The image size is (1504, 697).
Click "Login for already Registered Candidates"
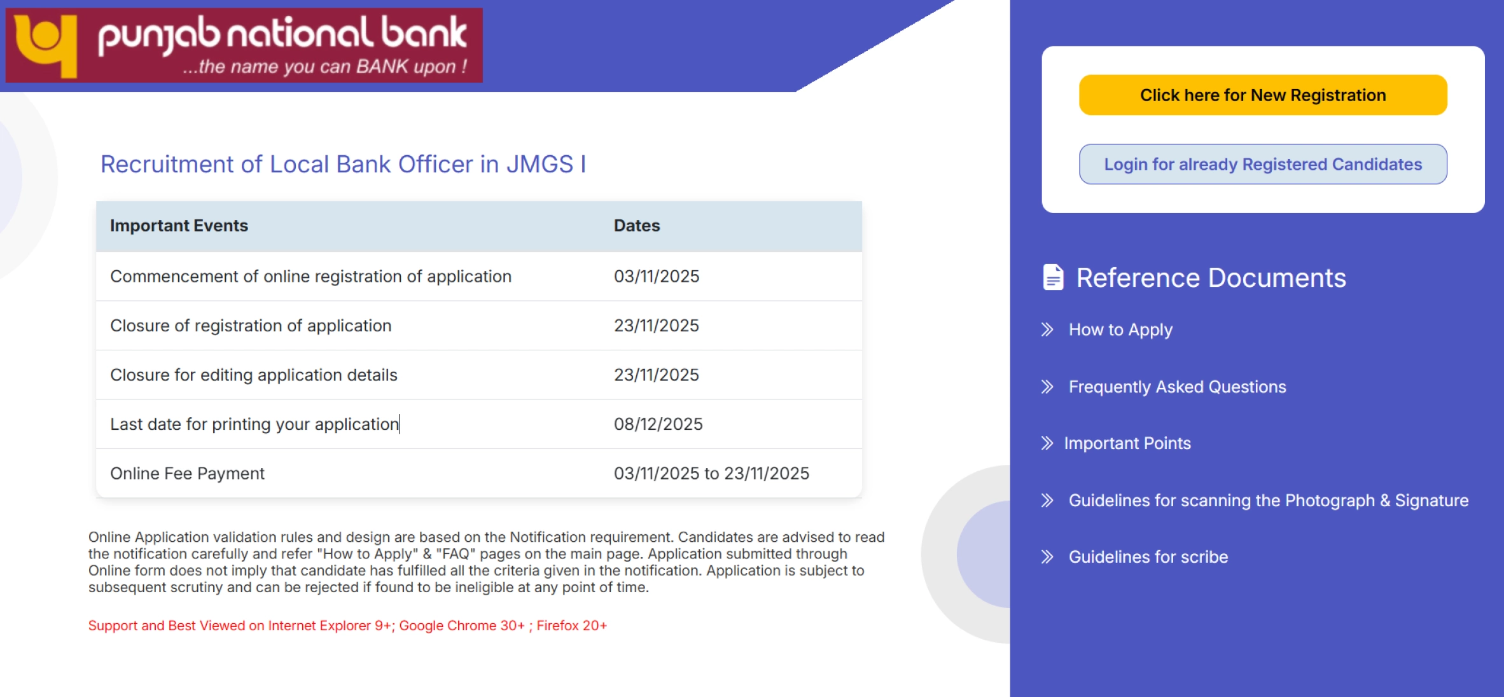(1262, 164)
